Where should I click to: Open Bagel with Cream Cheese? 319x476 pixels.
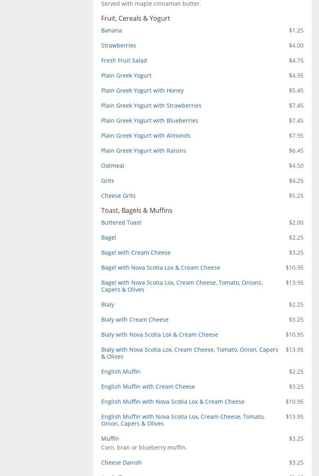pos(136,253)
